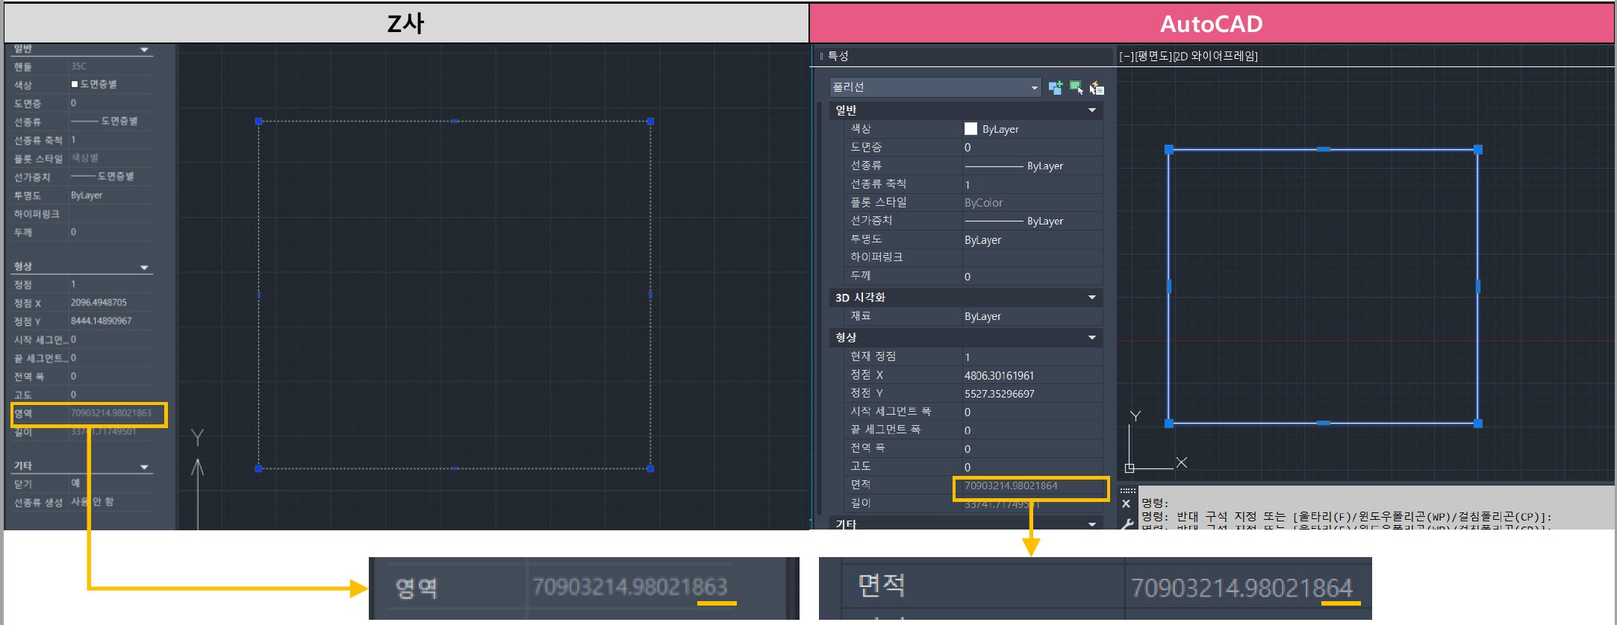The image size is (1617, 625).
Task: Select bottom-right corner grip of AutoCAD polyline
Action: 1478,424
